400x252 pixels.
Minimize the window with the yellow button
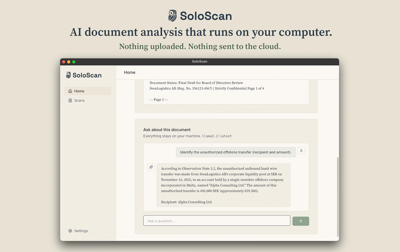69,62
